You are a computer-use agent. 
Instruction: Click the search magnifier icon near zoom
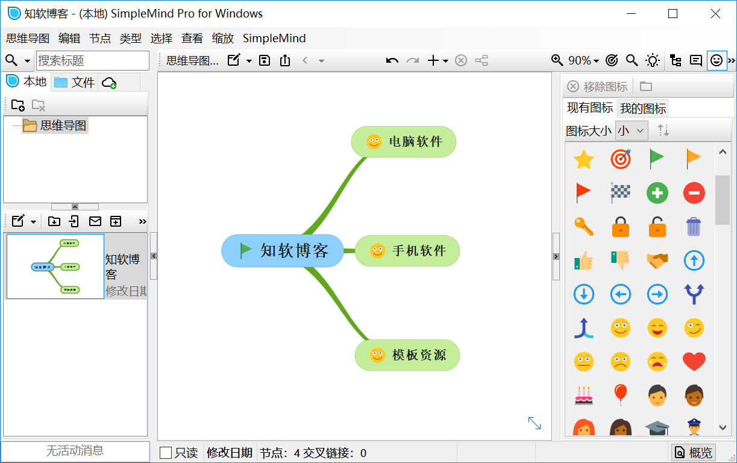click(632, 60)
